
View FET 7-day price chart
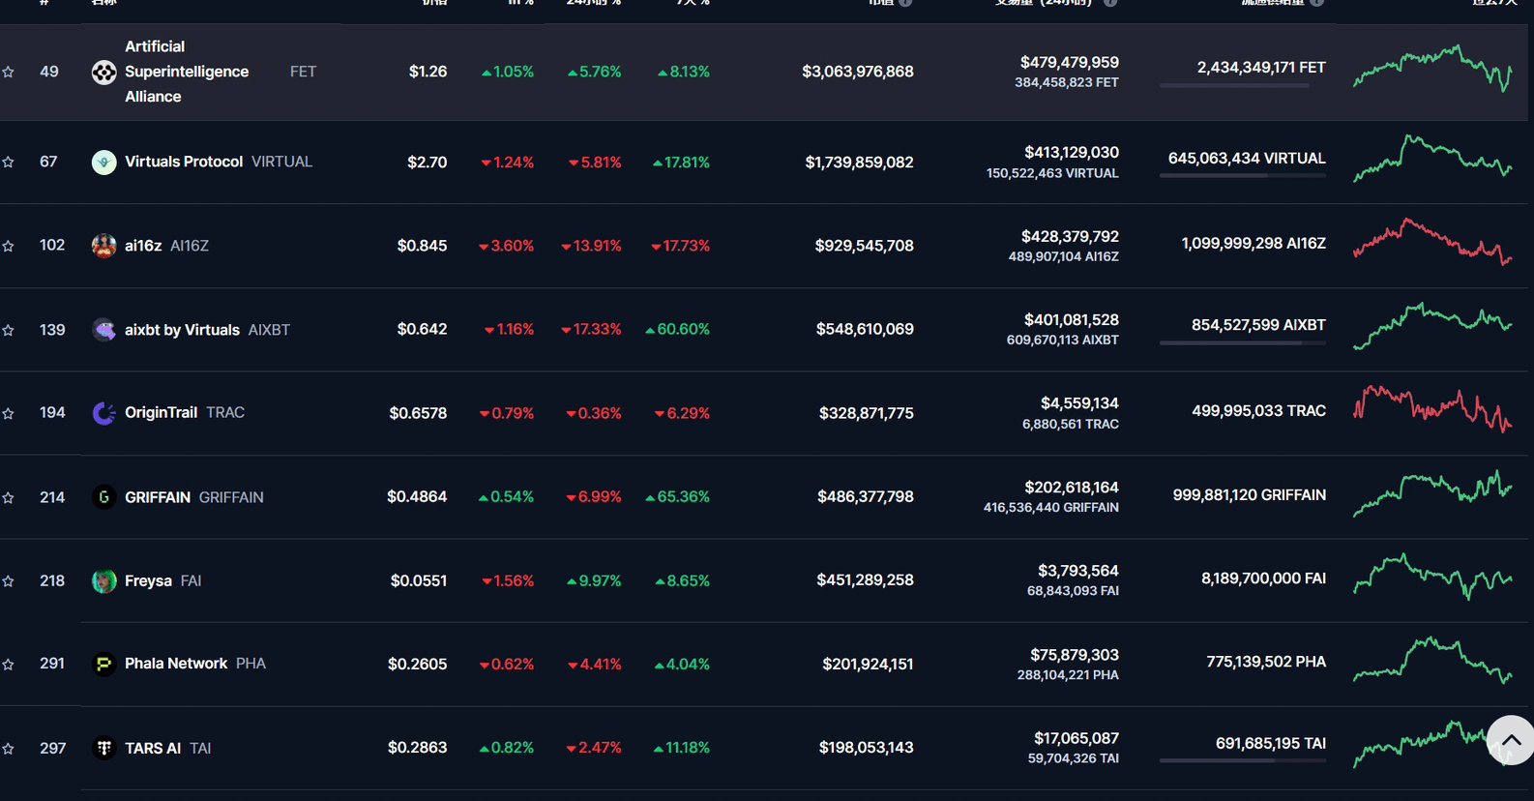point(1432,68)
